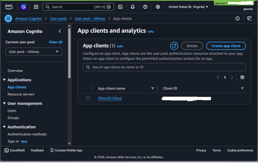Go to next page of app clients
Viewport: 258px width, 163px height.
click(232, 77)
